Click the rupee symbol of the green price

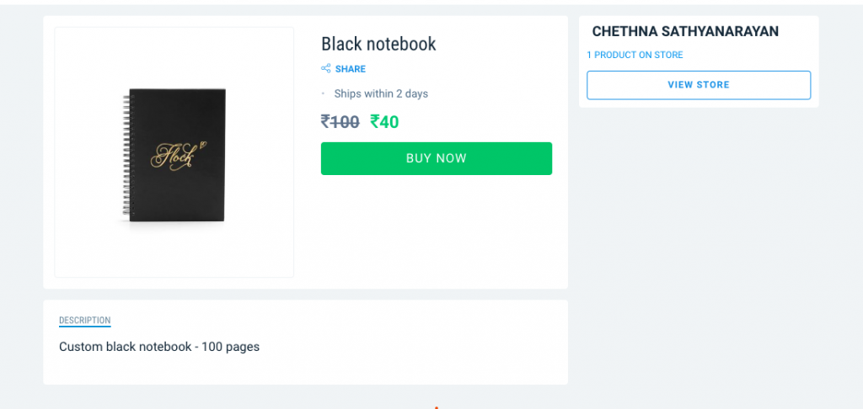pos(375,122)
